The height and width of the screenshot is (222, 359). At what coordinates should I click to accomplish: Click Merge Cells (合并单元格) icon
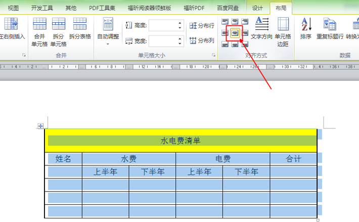point(39,24)
